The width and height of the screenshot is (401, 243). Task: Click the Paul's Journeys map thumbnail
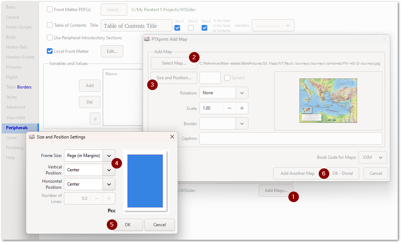(x=328, y=101)
